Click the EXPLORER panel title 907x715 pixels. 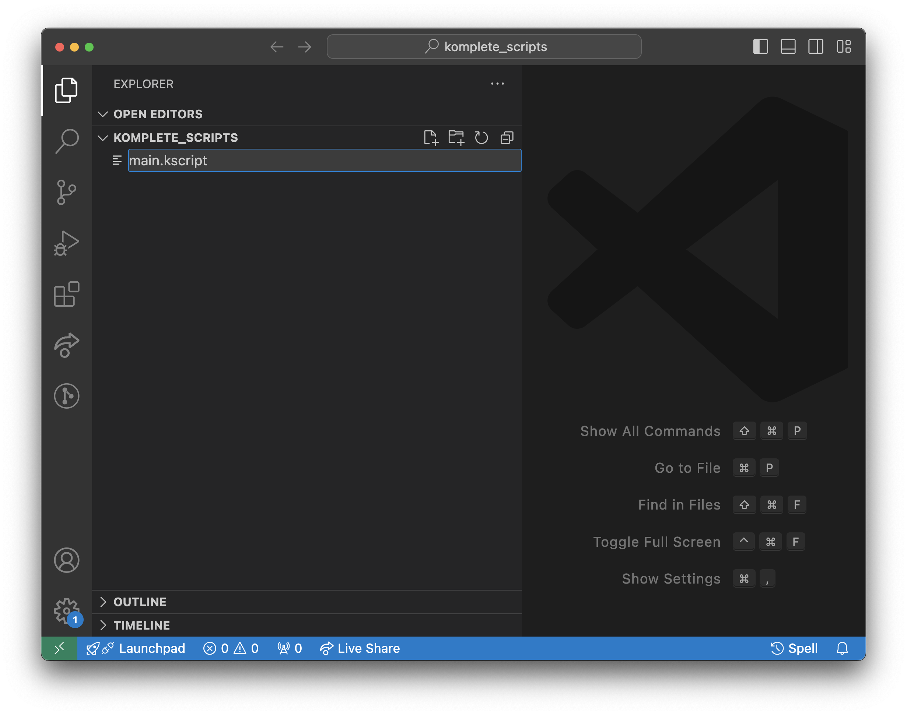point(143,84)
